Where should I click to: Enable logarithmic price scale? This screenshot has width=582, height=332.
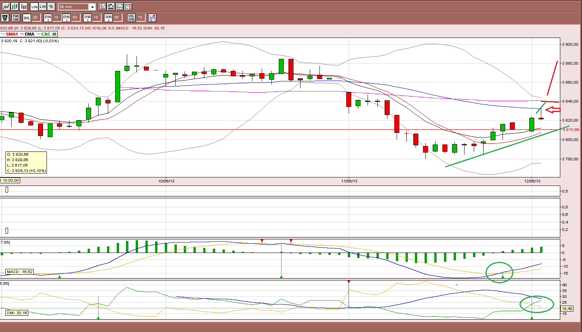tap(34, 7)
